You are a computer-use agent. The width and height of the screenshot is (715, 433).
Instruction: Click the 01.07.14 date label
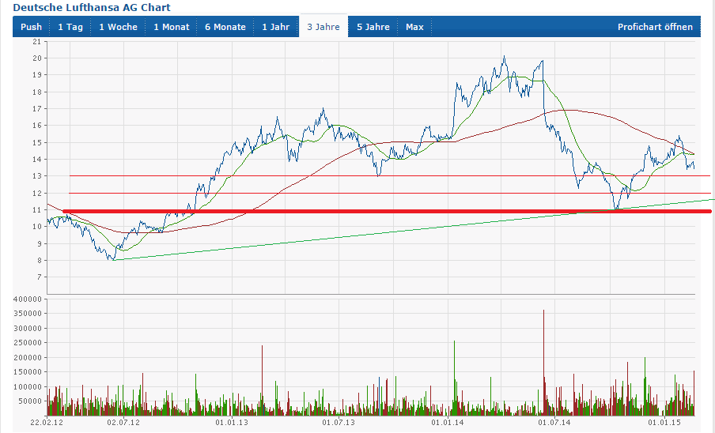click(x=554, y=422)
